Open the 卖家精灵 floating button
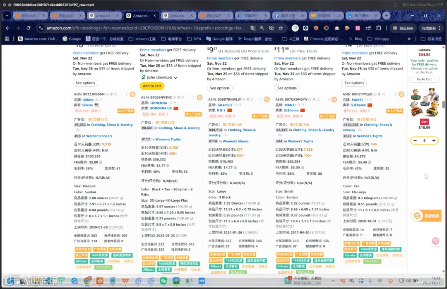 (x=426, y=216)
